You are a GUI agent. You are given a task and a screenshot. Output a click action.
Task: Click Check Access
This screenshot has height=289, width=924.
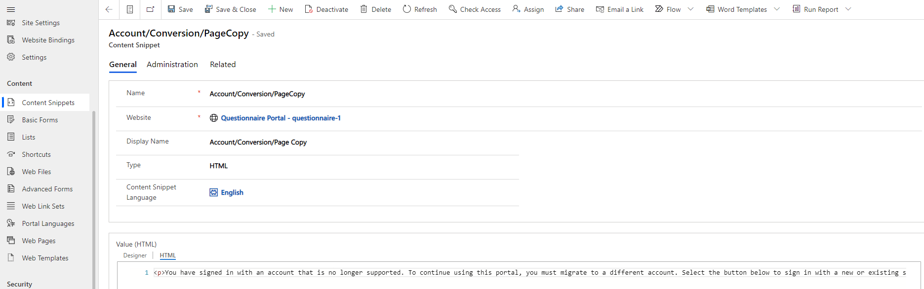[x=475, y=9]
